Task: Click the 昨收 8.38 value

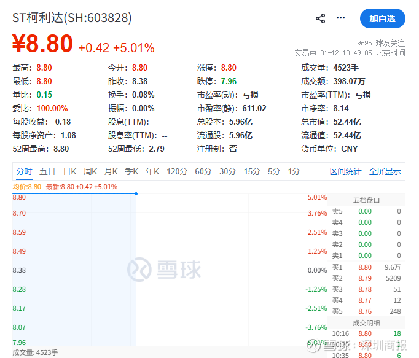Action: [x=139, y=81]
